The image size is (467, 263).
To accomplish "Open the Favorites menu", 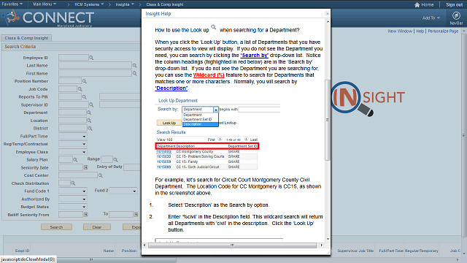I will pyautogui.click(x=12, y=4).
